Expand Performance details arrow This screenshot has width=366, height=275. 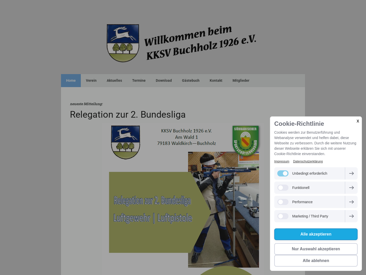tap(351, 202)
